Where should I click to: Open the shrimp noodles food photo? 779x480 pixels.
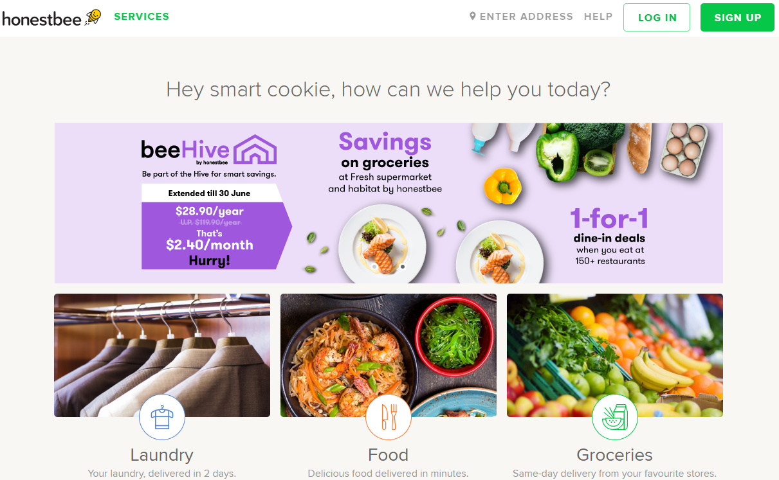[x=389, y=355]
